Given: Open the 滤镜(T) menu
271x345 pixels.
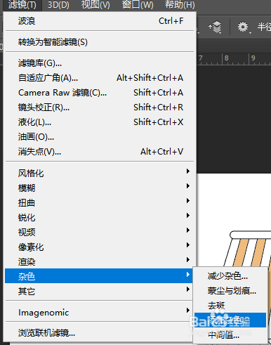Looking at the screenshot, I should tap(22, 5).
